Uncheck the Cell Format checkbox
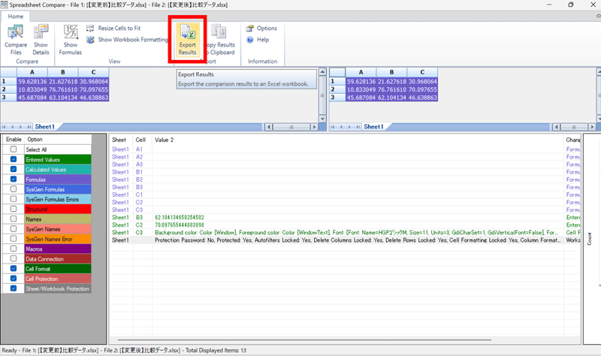The image size is (601, 356). (14, 269)
